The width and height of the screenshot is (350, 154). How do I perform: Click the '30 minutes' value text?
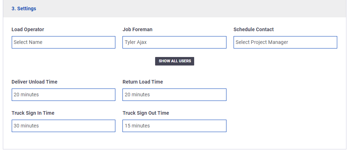(26, 126)
